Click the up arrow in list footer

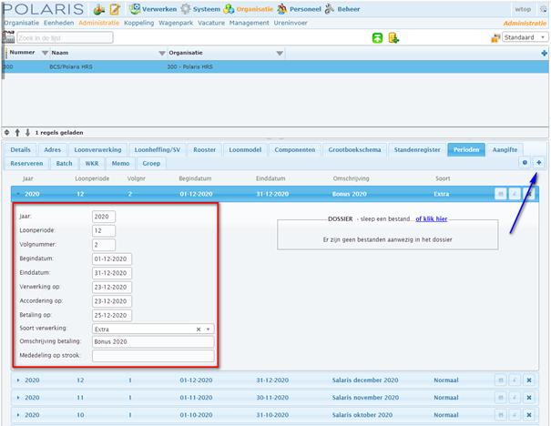[x=17, y=133]
